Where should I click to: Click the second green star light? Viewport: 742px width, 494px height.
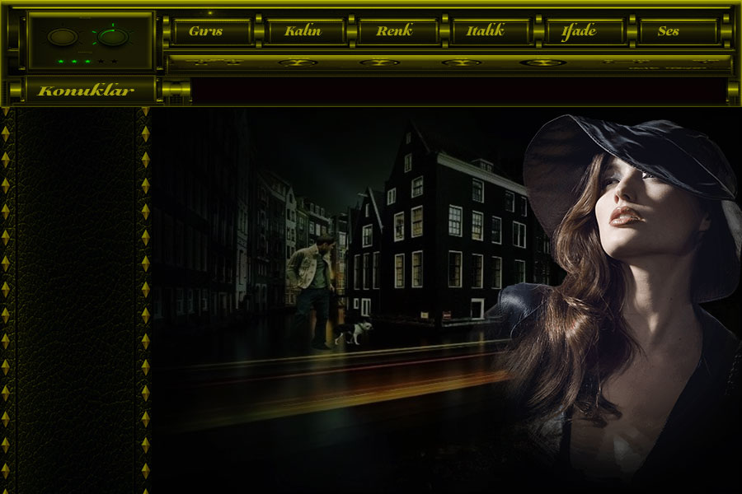coord(73,62)
